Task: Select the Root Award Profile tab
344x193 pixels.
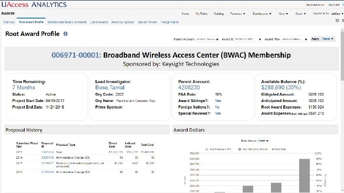Action: [x=31, y=22]
